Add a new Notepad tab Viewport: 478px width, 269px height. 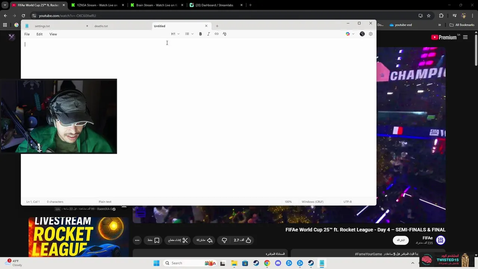coord(217,26)
